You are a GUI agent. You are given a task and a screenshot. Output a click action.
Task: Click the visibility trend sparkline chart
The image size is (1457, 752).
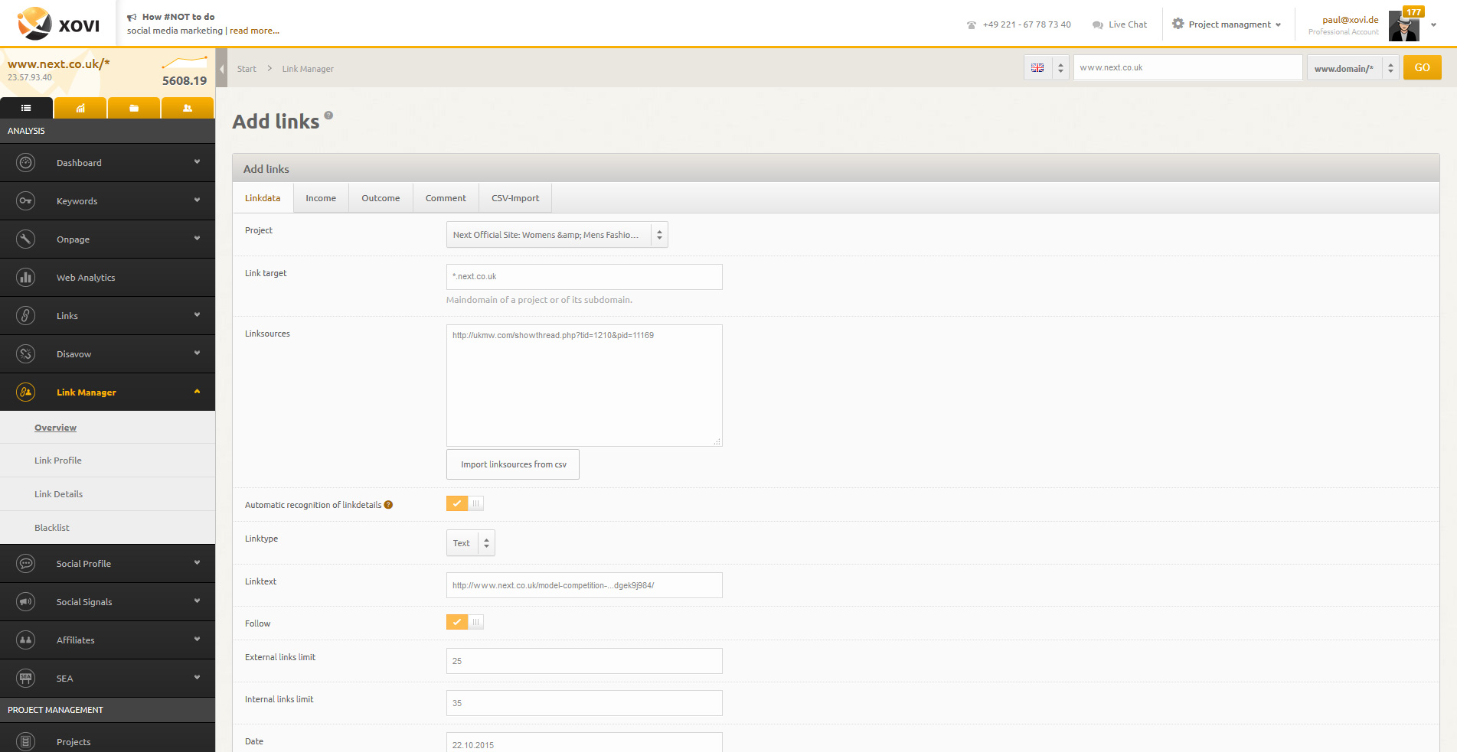pos(185,62)
